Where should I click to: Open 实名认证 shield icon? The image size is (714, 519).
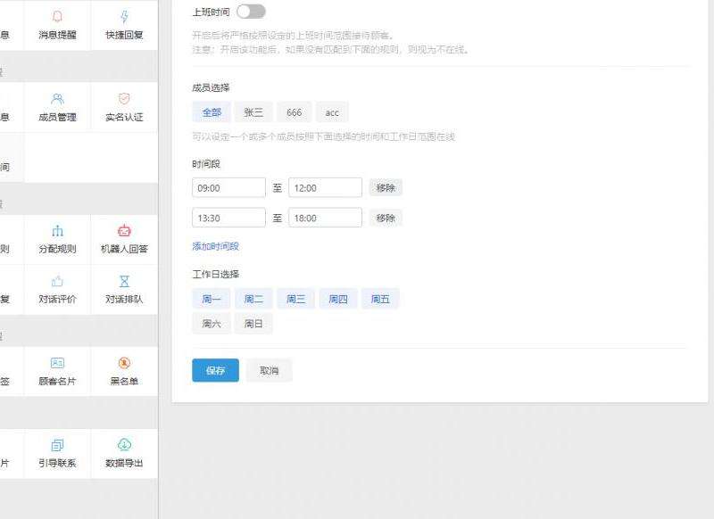point(124,99)
